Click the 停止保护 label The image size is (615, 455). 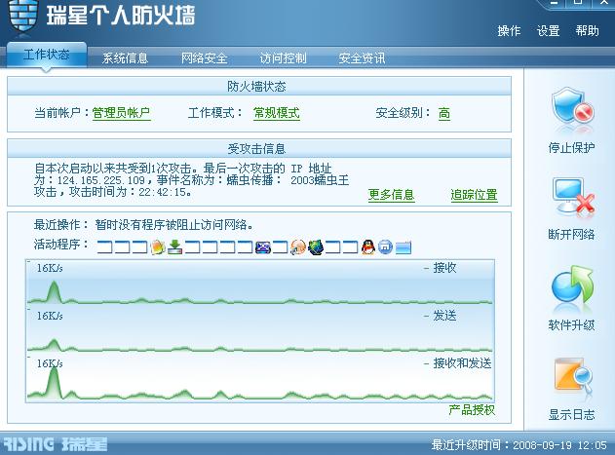tap(571, 148)
